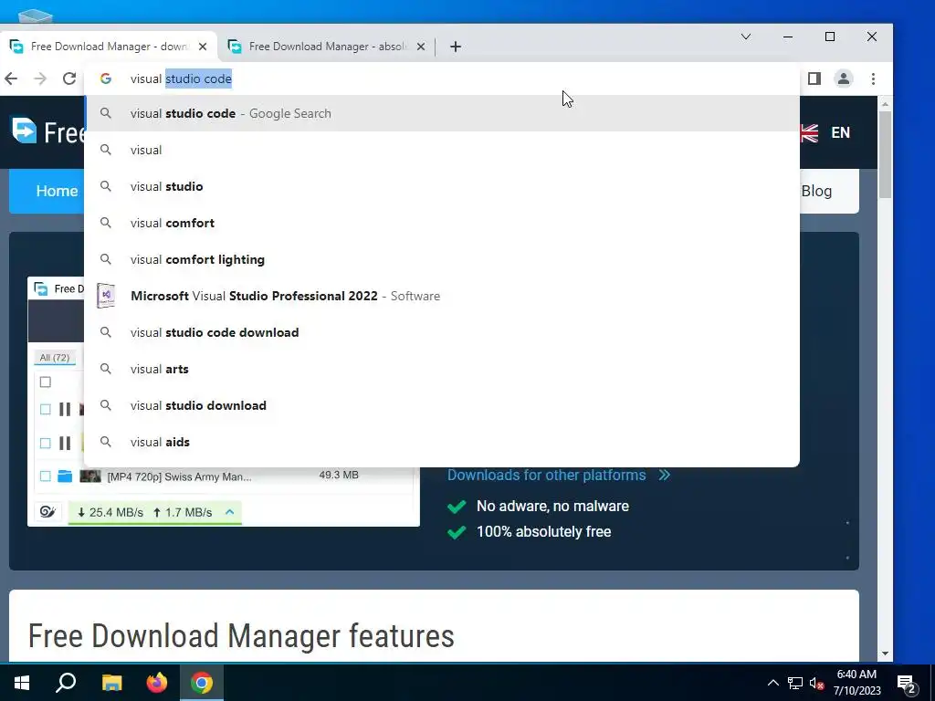Open 'Downloads for other platforms' link
This screenshot has height=701, width=935.
(x=546, y=475)
